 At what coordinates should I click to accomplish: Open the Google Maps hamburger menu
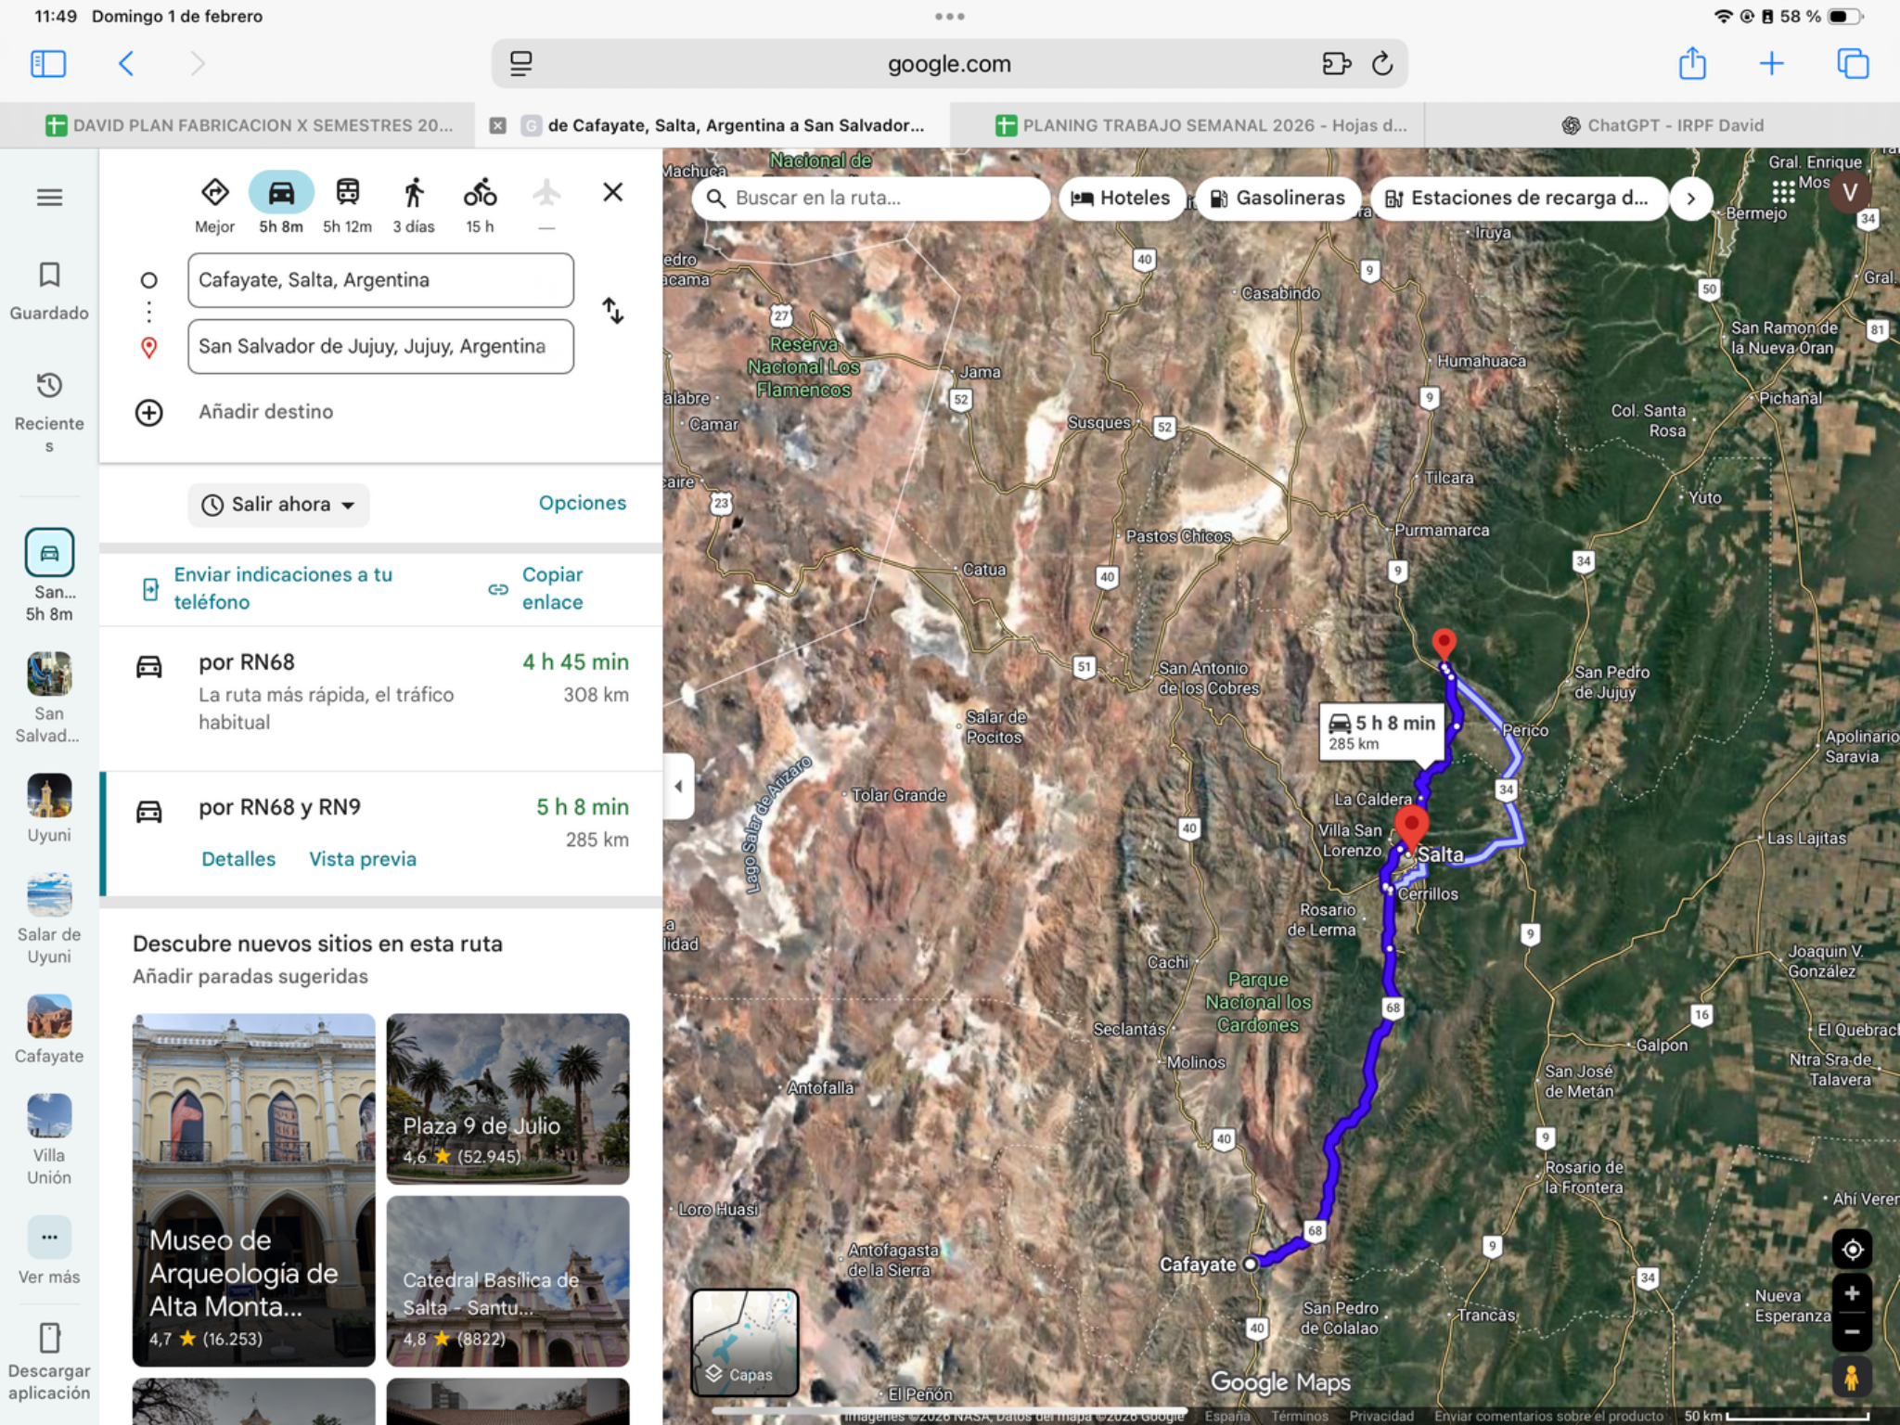coord(49,198)
